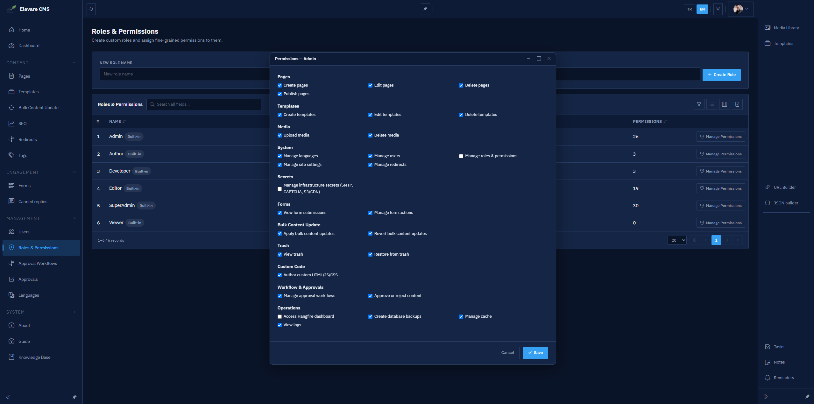Manage Permissions for SuperAdmin role

point(720,206)
